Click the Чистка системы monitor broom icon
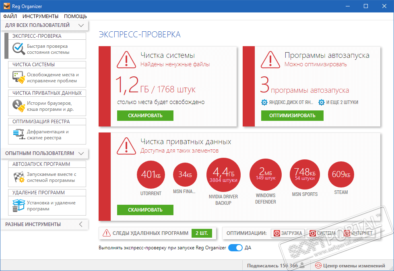This screenshot has height=271, width=394. [19, 77]
